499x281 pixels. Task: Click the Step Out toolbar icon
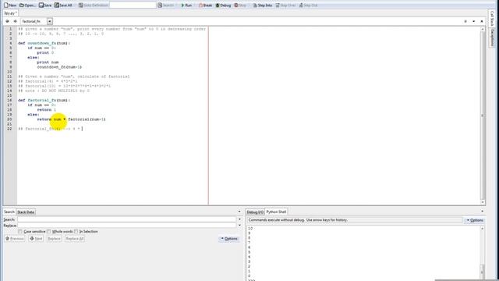308,5
